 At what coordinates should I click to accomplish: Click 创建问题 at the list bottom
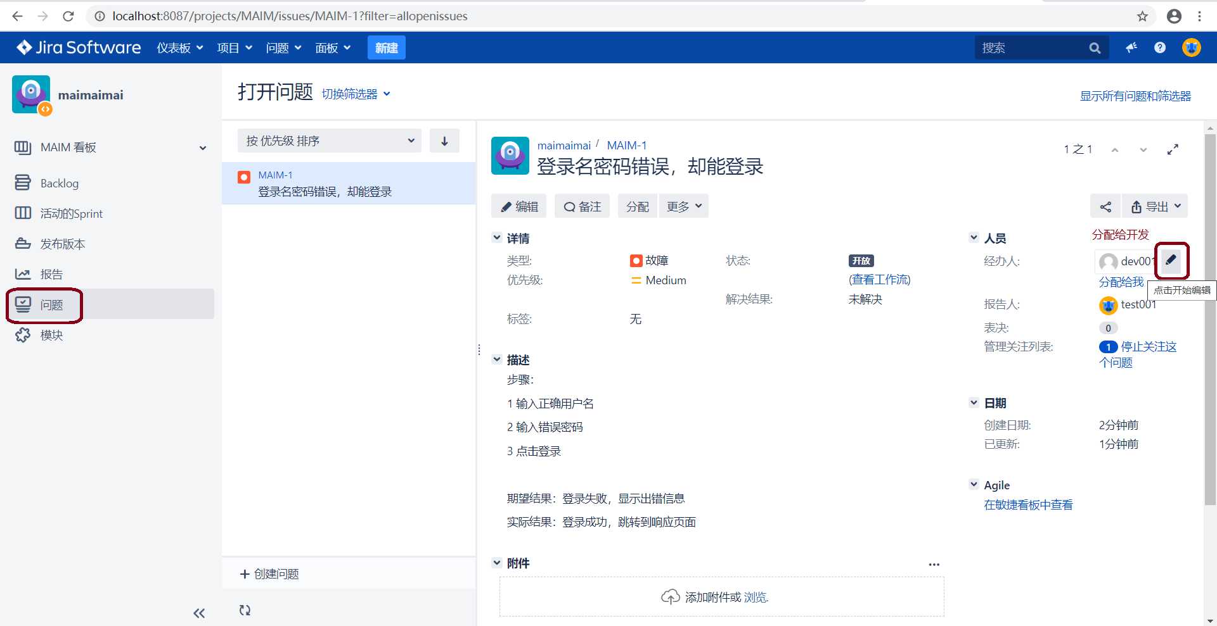pyautogui.click(x=269, y=574)
